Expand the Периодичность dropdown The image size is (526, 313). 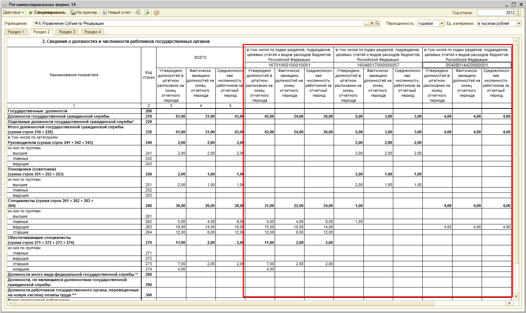pos(442,23)
